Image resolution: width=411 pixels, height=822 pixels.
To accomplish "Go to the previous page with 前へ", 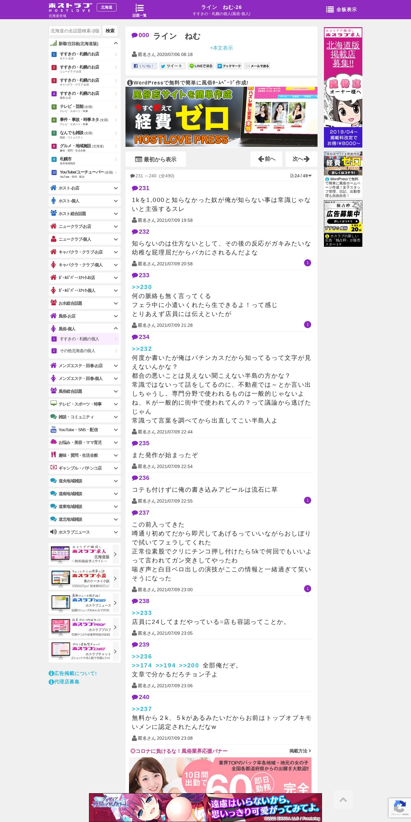I will [267, 159].
